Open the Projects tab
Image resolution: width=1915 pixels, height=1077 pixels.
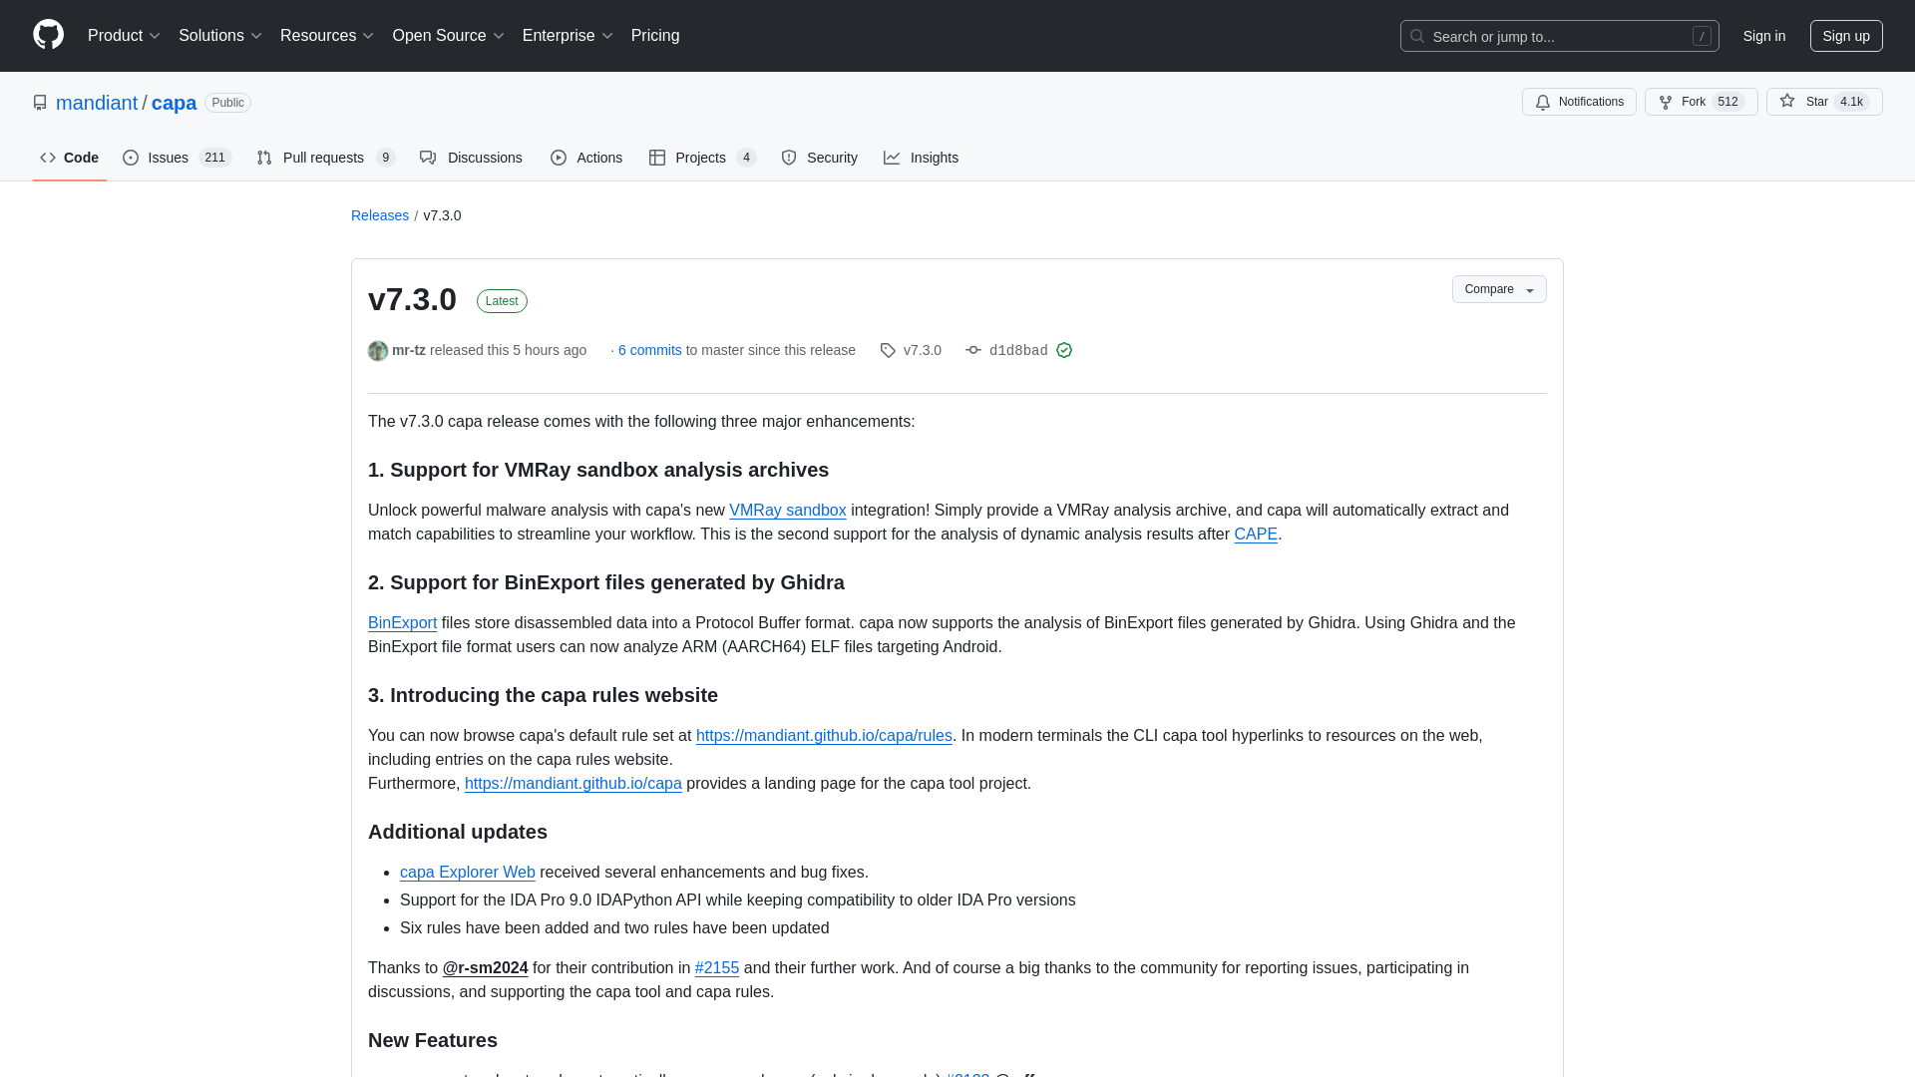pos(702,158)
